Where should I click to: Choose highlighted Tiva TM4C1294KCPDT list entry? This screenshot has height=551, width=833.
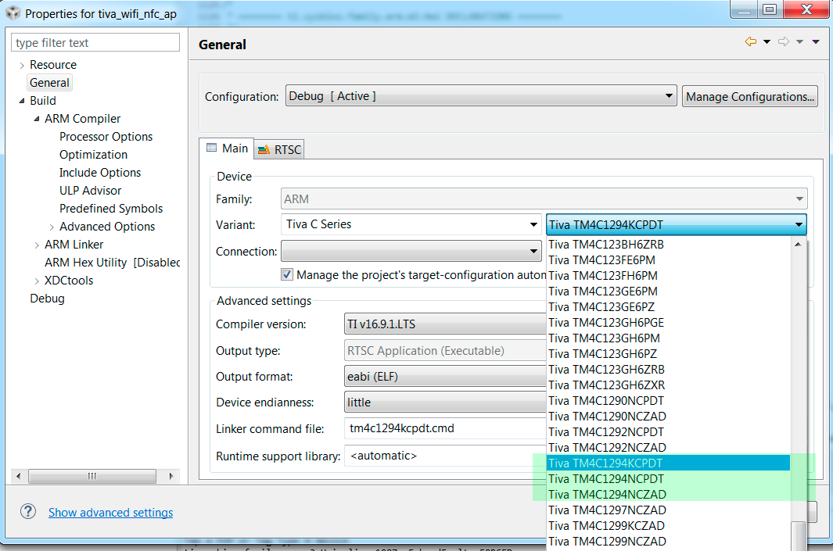[668, 463]
